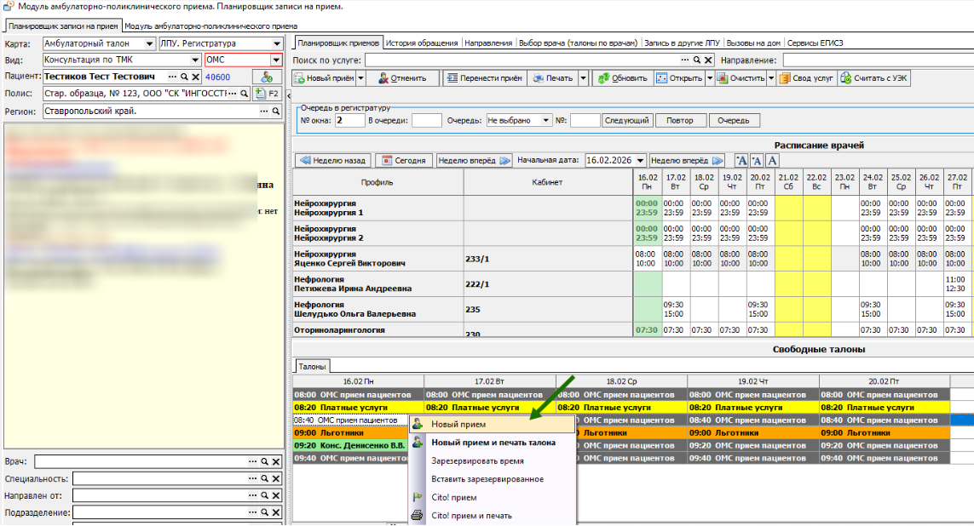Choose Зарезервировать время in the context menu
Viewport: 974px width, 526px height.
[477, 460]
